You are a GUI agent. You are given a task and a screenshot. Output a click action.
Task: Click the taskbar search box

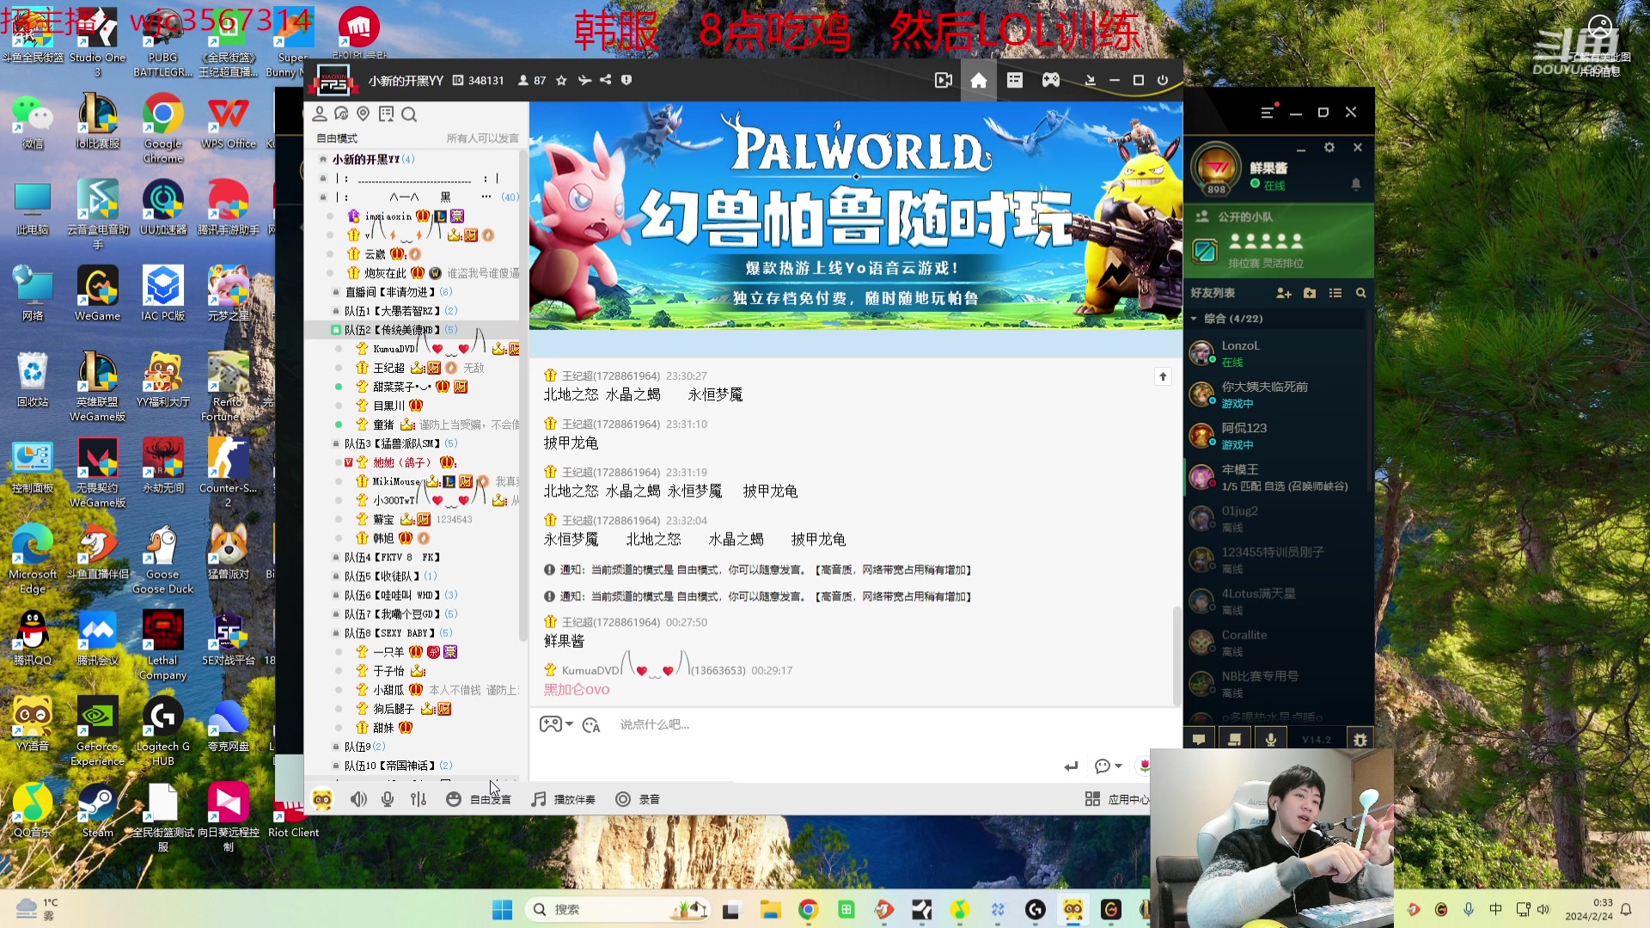[617, 909]
